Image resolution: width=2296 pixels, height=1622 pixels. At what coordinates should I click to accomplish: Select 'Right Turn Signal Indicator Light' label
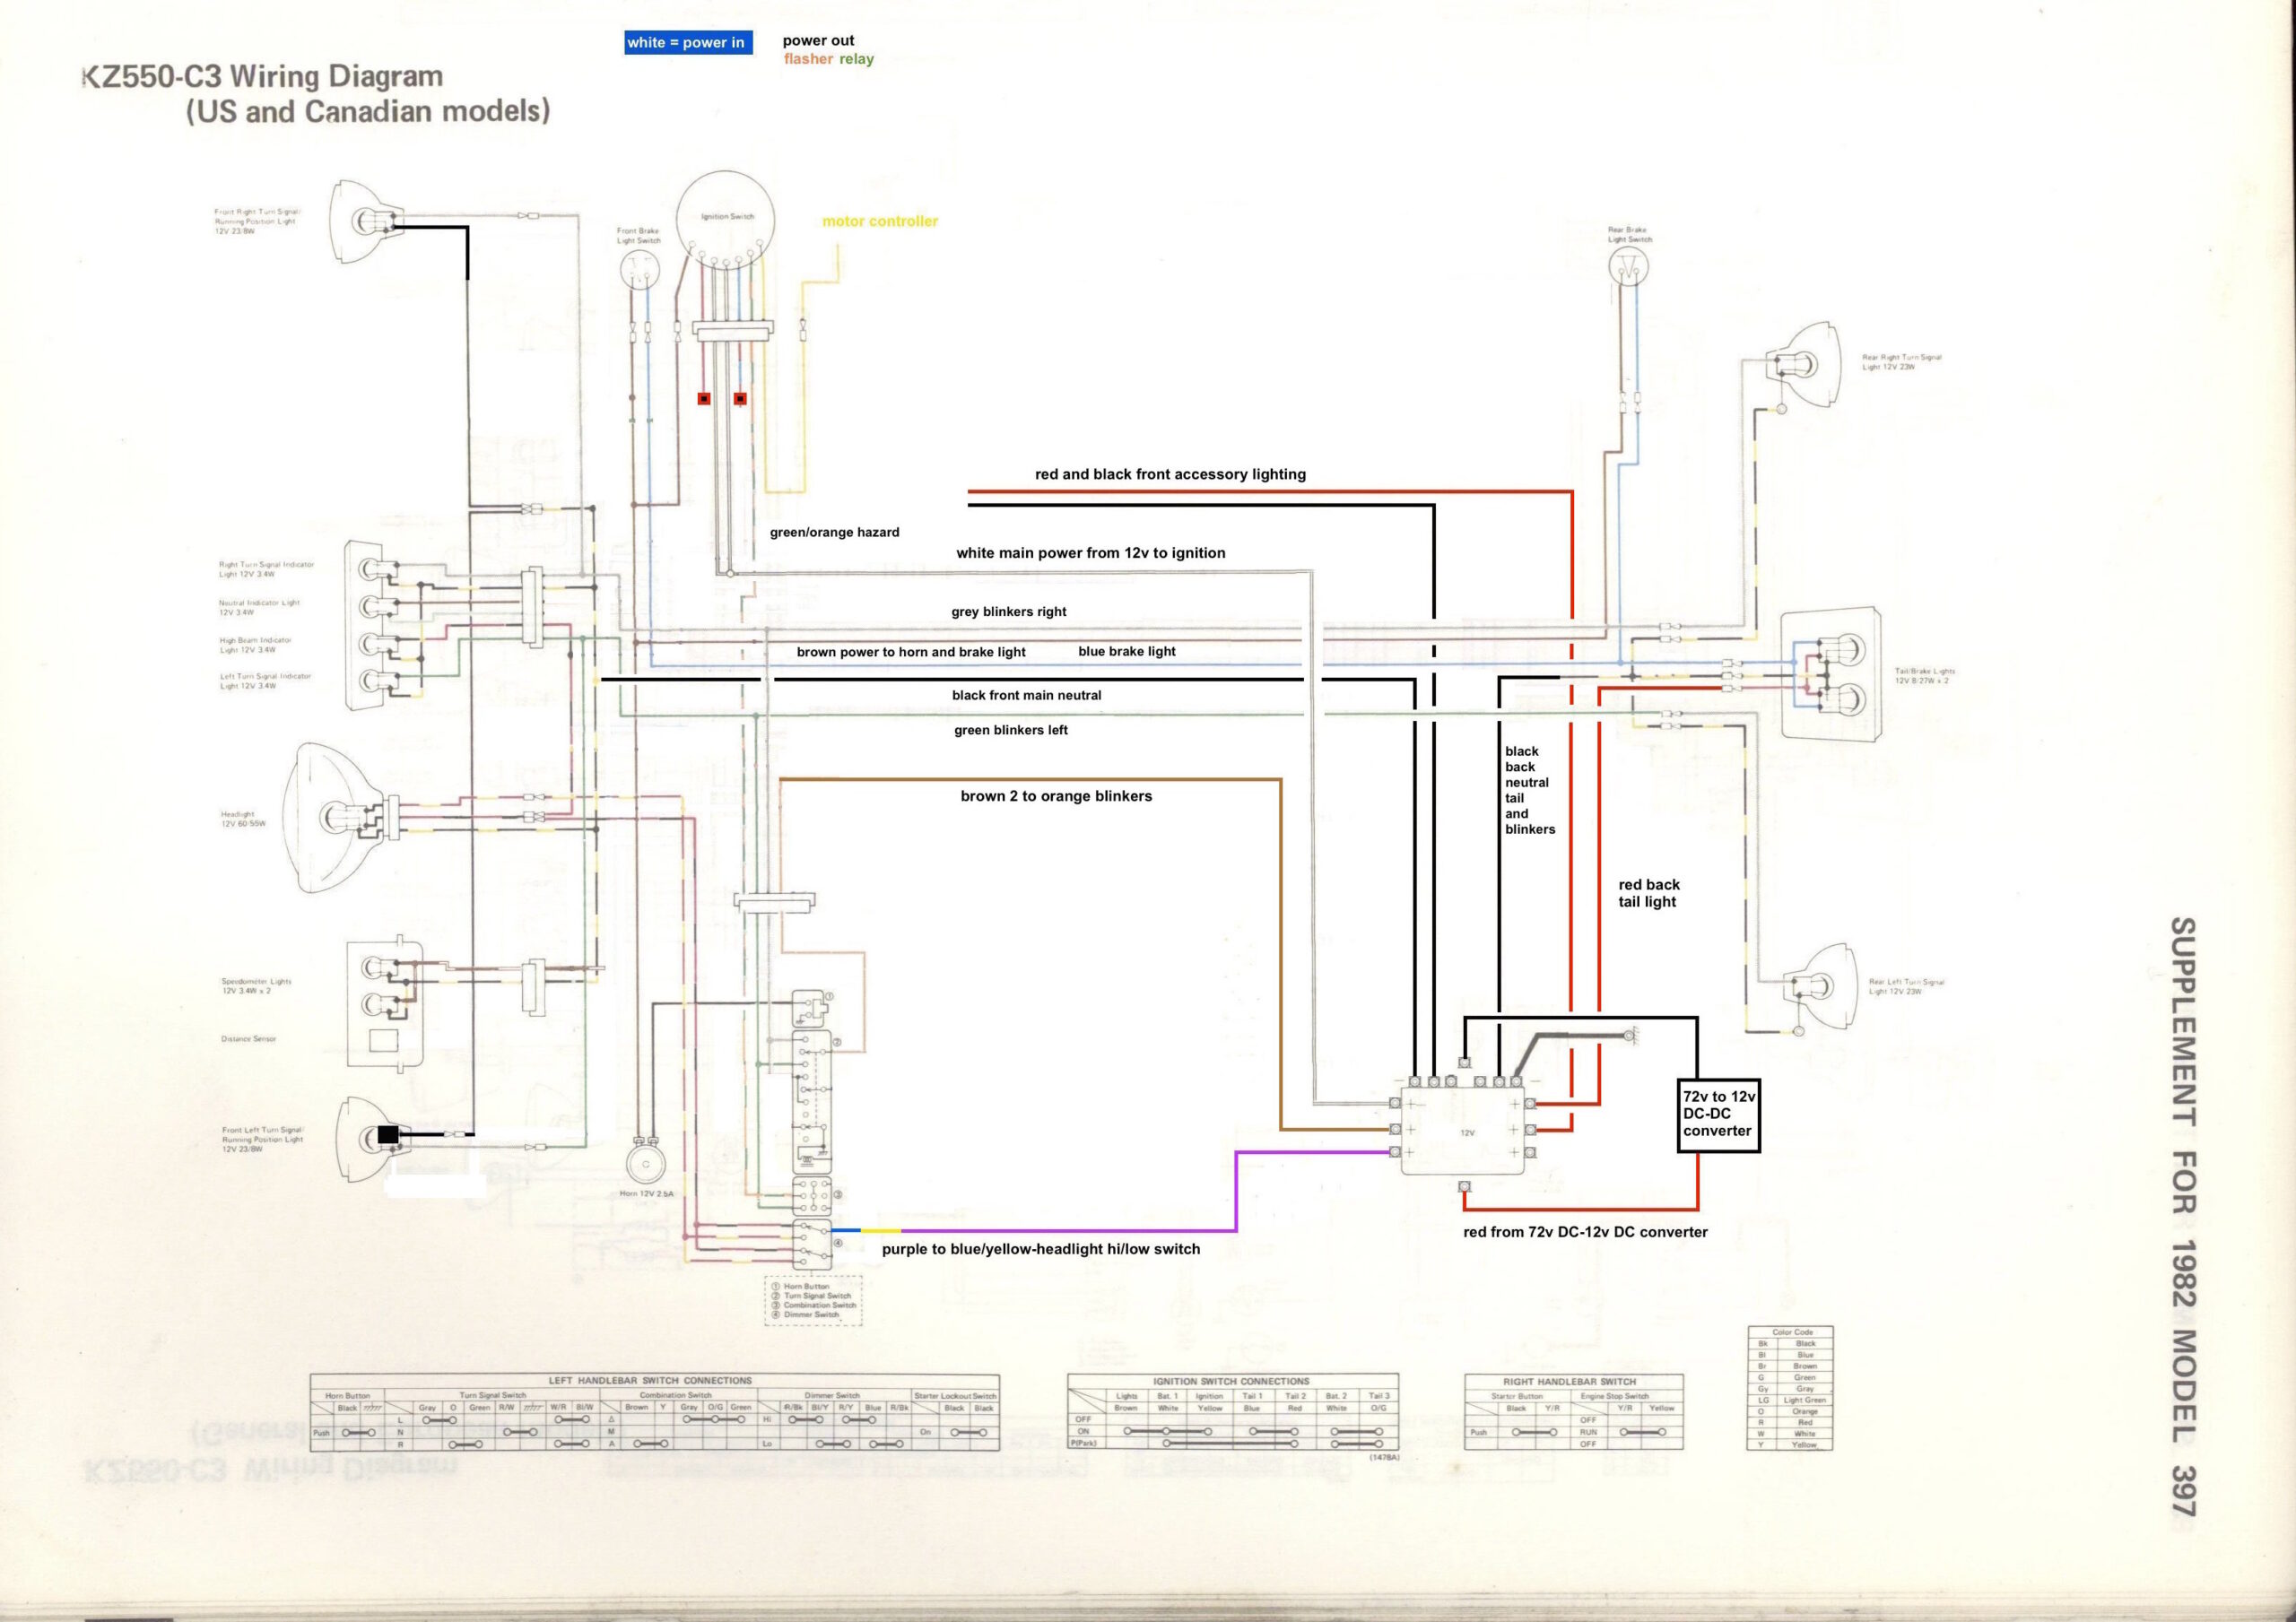click(266, 569)
